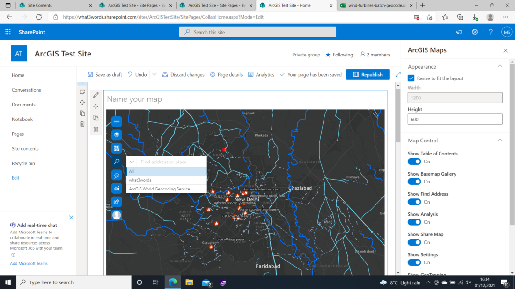Viewport: 515px width, 289px height.
Task: Open the SharePoint help icon
Action: pos(490,32)
